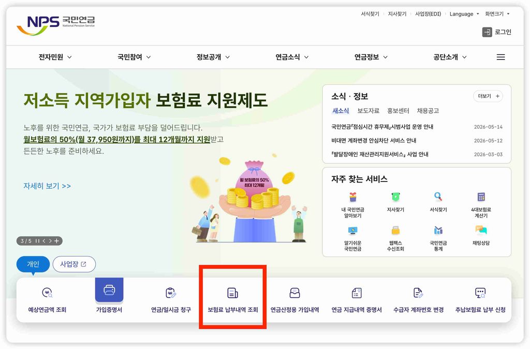
Task: Open 내 국민연금 알아보기 in 자주 찾는 서비스
Action: 352,197
